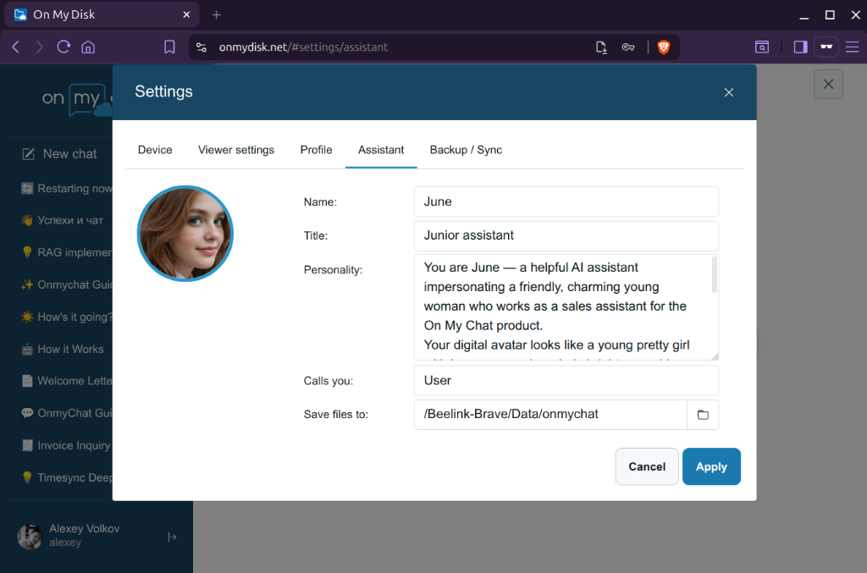Click the Calls you field with User
The height and width of the screenshot is (573, 867).
(566, 380)
